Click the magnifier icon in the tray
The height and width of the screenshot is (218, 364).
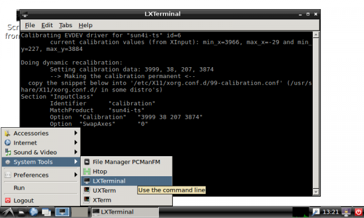[x=315, y=212]
